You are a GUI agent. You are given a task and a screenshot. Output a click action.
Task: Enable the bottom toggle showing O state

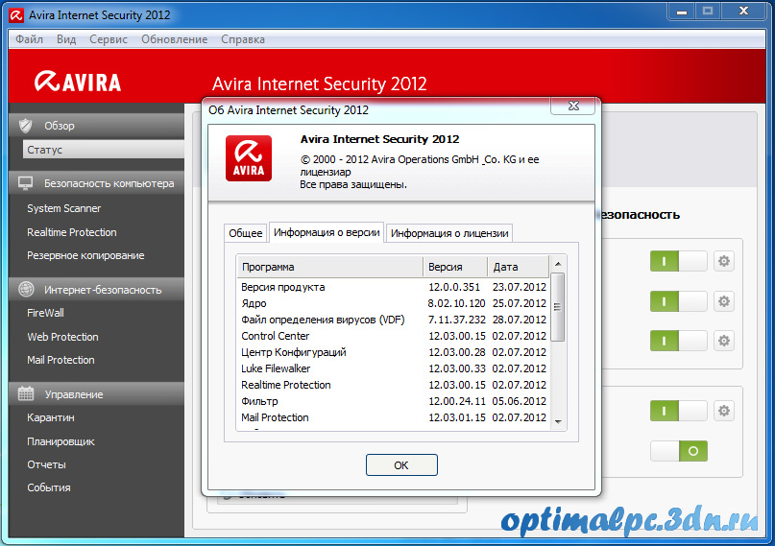click(x=679, y=451)
